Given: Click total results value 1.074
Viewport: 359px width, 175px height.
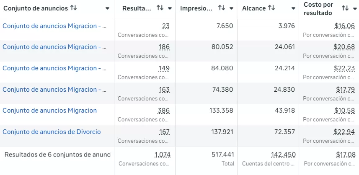Looking at the screenshot, I should [x=163, y=154].
